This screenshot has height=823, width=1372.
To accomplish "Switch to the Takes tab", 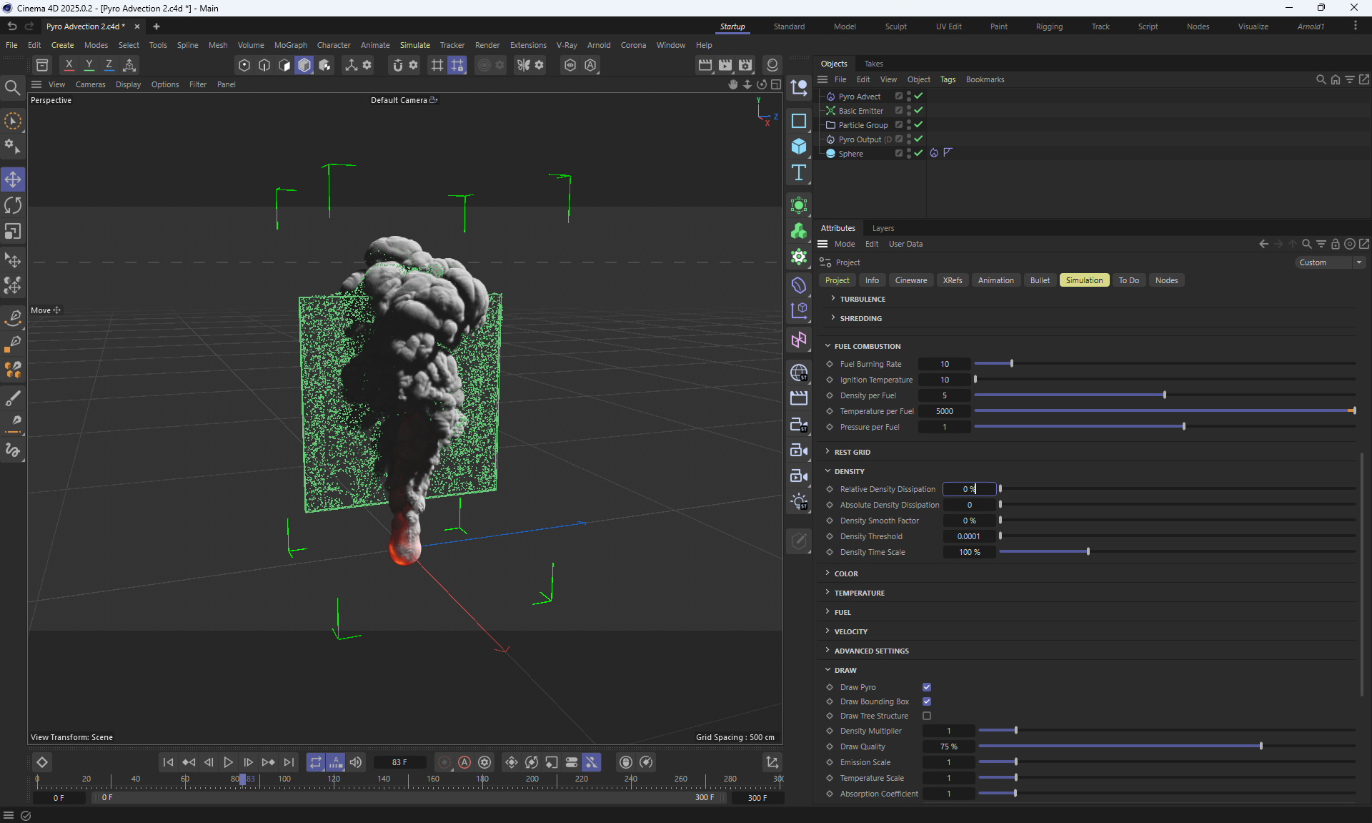I will [873, 64].
